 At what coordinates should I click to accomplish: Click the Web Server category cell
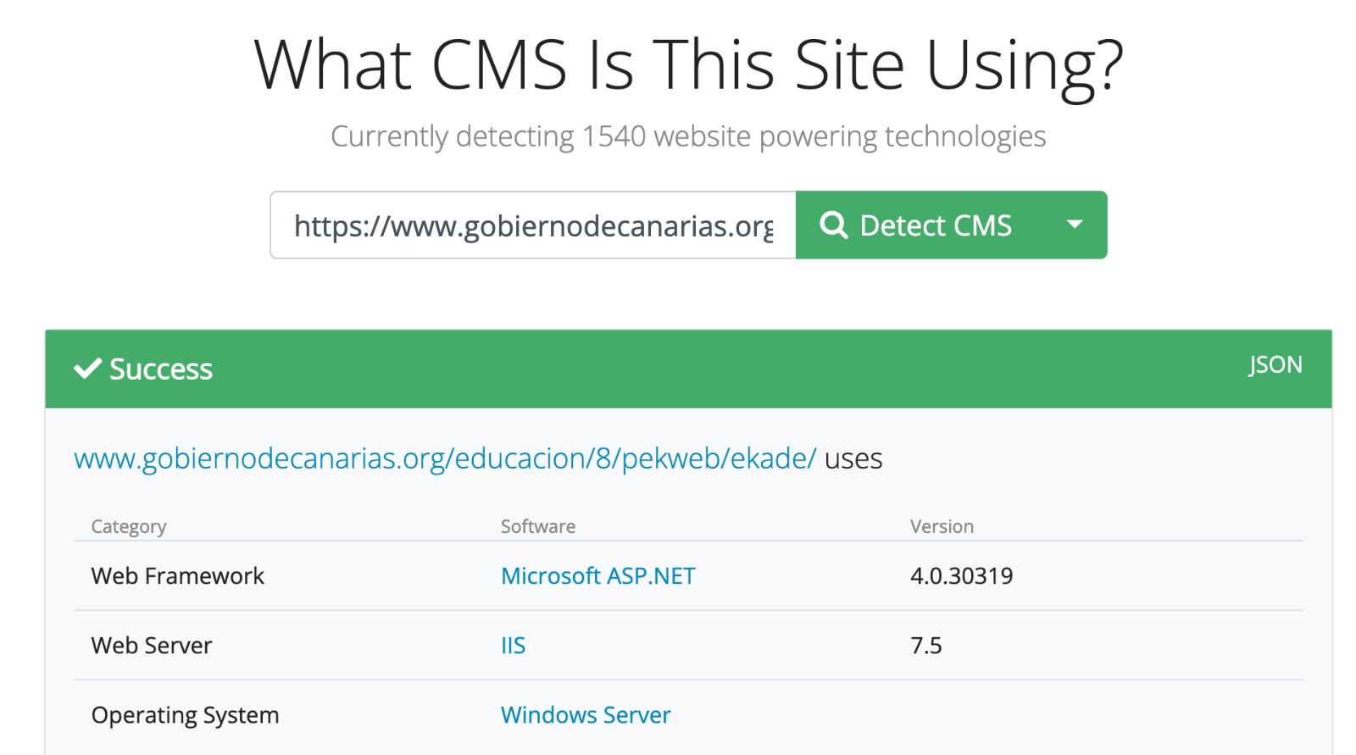tap(152, 646)
